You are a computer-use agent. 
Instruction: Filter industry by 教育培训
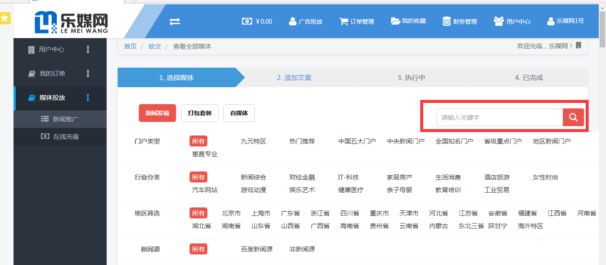point(448,190)
